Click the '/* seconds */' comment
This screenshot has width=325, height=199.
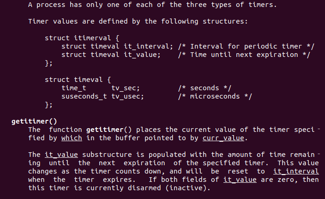click(205, 88)
